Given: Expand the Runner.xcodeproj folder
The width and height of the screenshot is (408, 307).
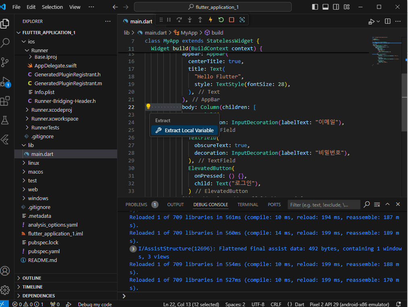Looking at the screenshot, I should pyautogui.click(x=27, y=110).
